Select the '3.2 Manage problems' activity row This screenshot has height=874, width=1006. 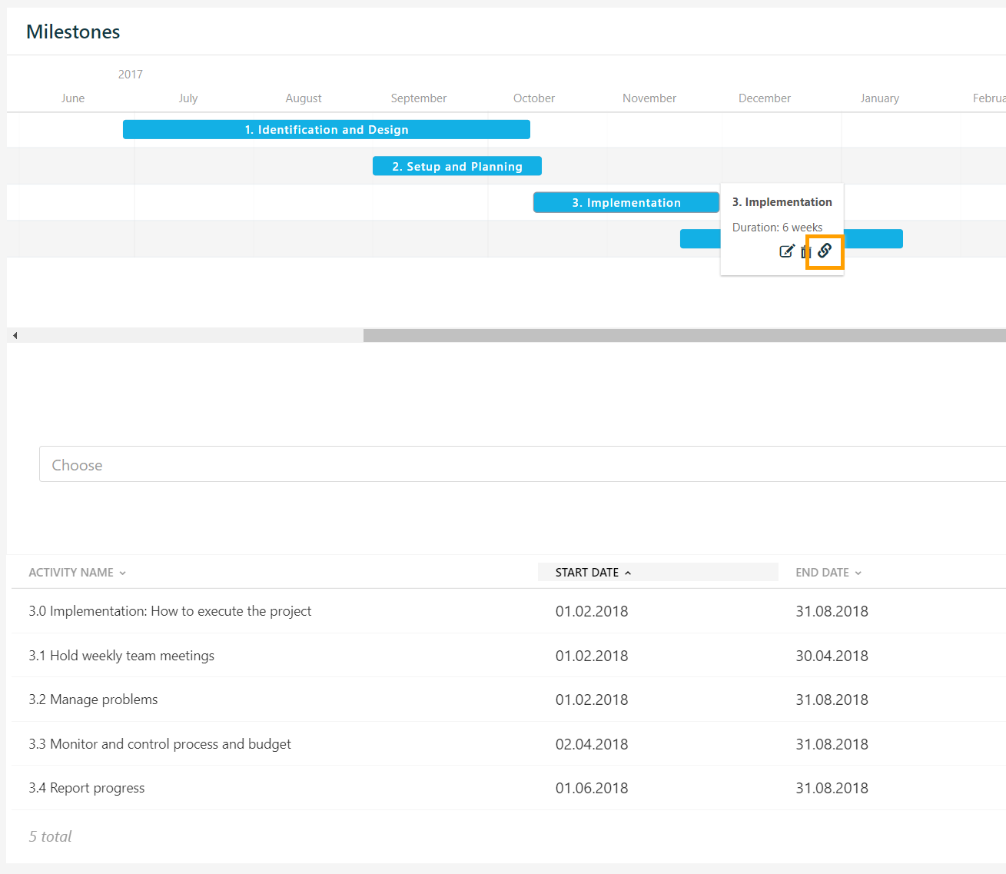[93, 700]
